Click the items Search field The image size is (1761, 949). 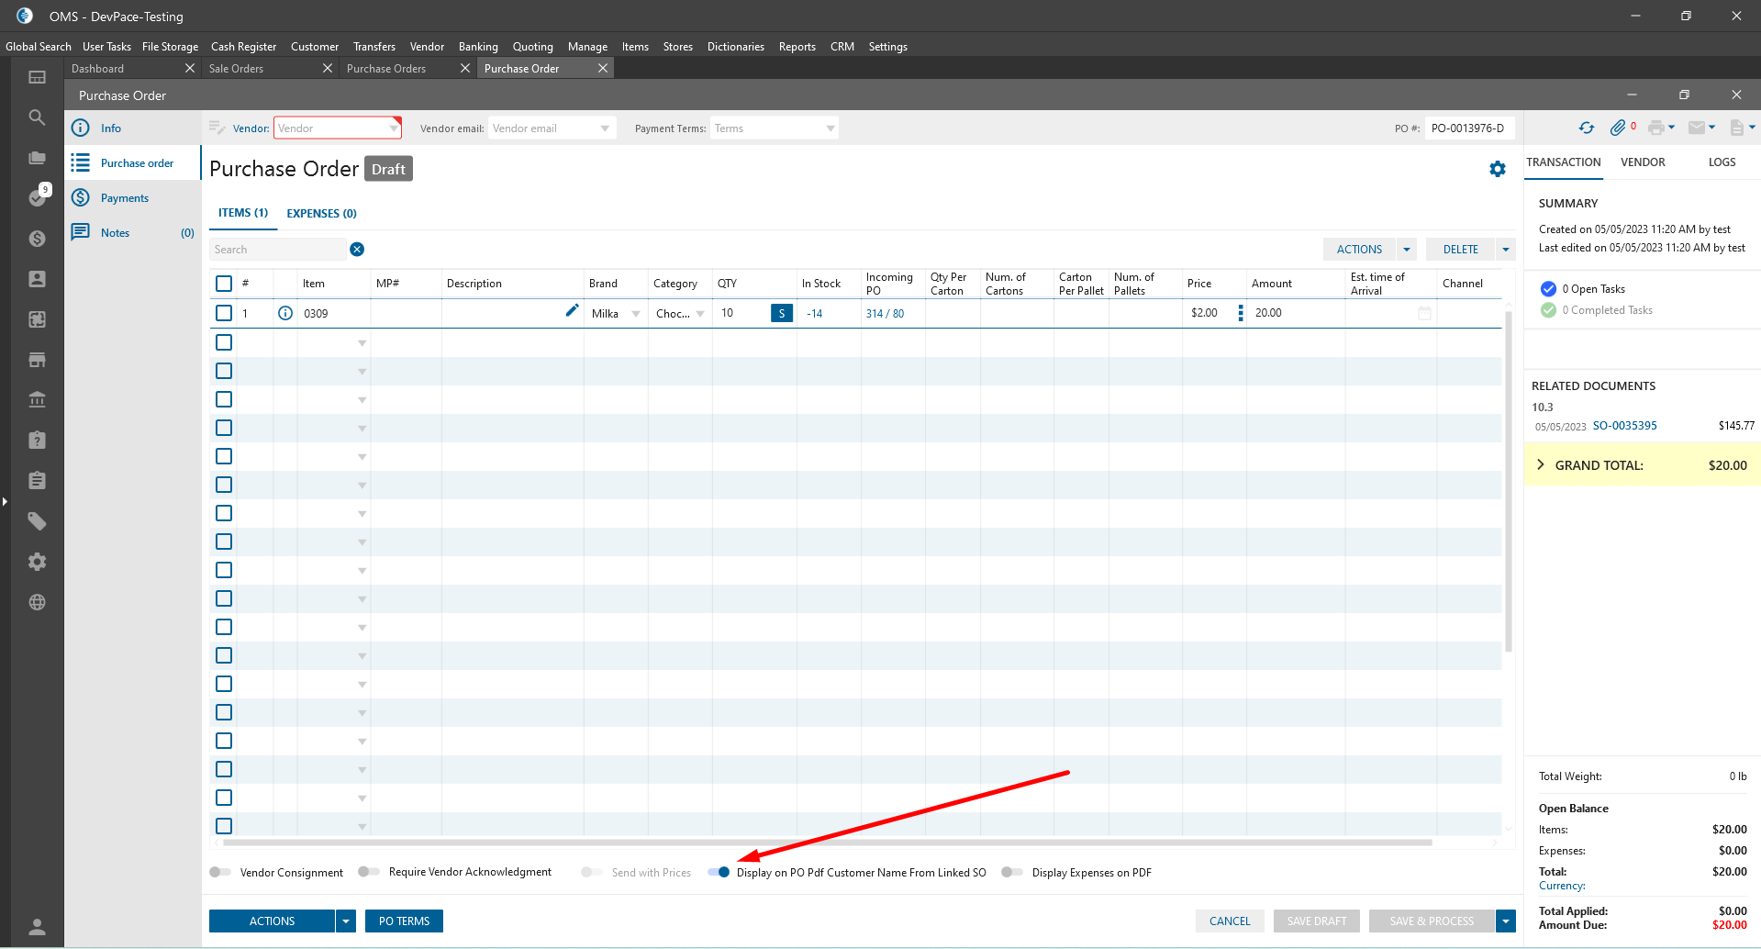click(278, 250)
